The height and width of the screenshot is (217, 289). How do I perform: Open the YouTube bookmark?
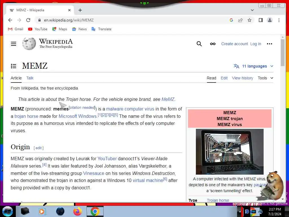coord(38,29)
